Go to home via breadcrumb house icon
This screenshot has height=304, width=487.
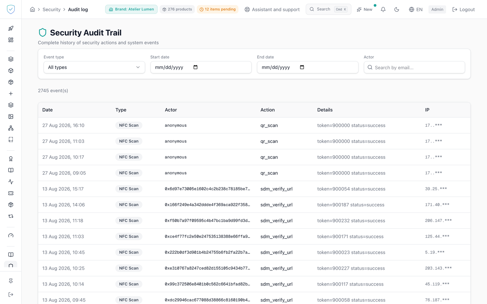pyautogui.click(x=32, y=9)
